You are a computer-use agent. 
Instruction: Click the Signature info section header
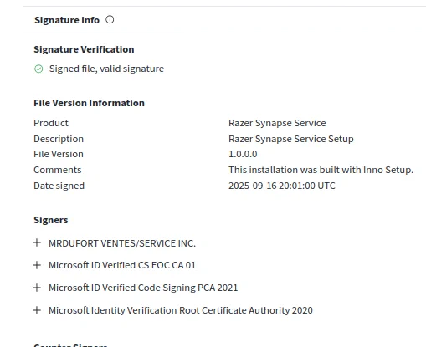pyautogui.click(x=67, y=20)
